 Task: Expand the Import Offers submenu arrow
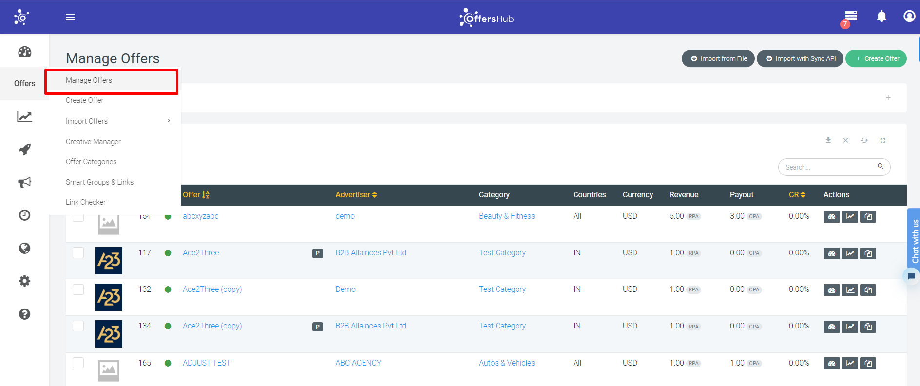point(169,121)
